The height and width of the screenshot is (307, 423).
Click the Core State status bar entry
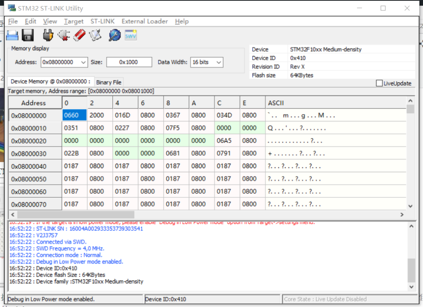point(349,299)
